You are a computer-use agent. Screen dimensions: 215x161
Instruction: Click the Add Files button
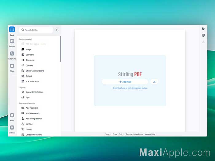(125, 82)
